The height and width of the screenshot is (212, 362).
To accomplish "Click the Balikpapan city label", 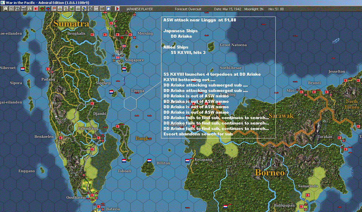I will point(284,205).
